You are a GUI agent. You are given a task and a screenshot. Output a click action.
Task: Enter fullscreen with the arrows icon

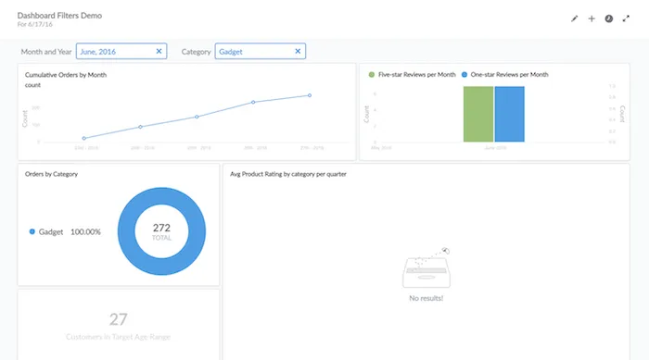[626, 19]
